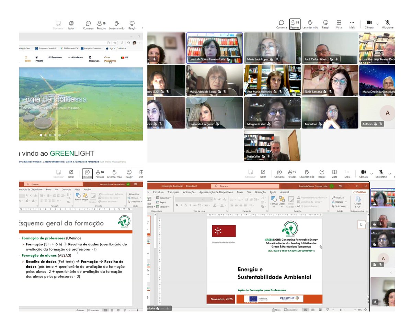Open Transições tab in GreenLight-Formação PowerPoint
The height and width of the screenshot is (329, 412).
173,192
